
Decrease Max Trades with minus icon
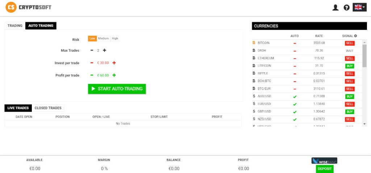[x=92, y=51]
